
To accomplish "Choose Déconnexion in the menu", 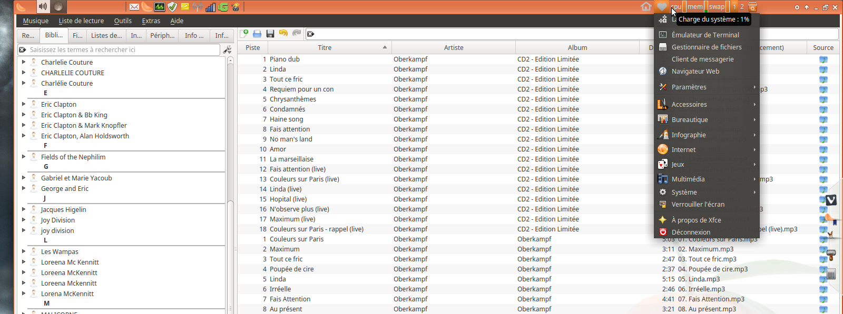I will click(x=706, y=232).
